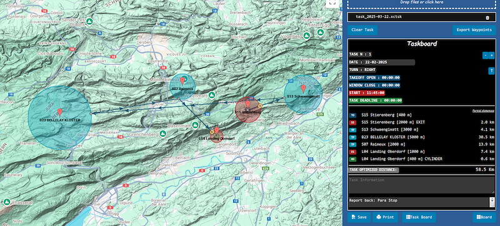Click the SS badge for Stierenberg EXIT
This screenshot has width=500, height=226.
click(x=353, y=122)
